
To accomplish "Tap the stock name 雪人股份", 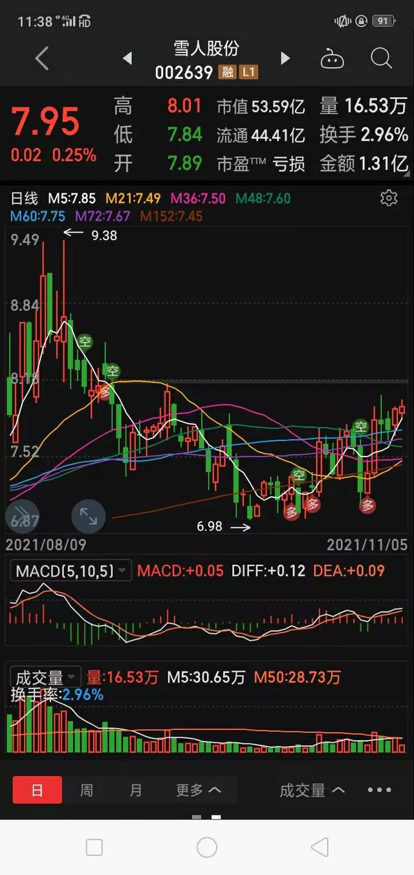I will tap(207, 49).
